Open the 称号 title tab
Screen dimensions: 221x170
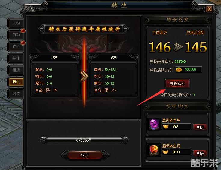[16, 46]
